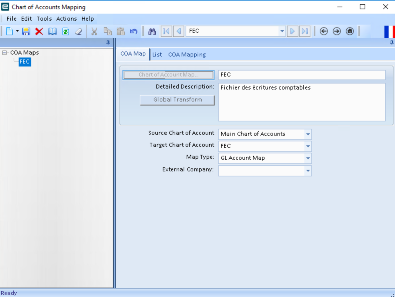Open the Source Chart of Account dropdown
Viewport: 395px width, 297px height.
coord(308,134)
